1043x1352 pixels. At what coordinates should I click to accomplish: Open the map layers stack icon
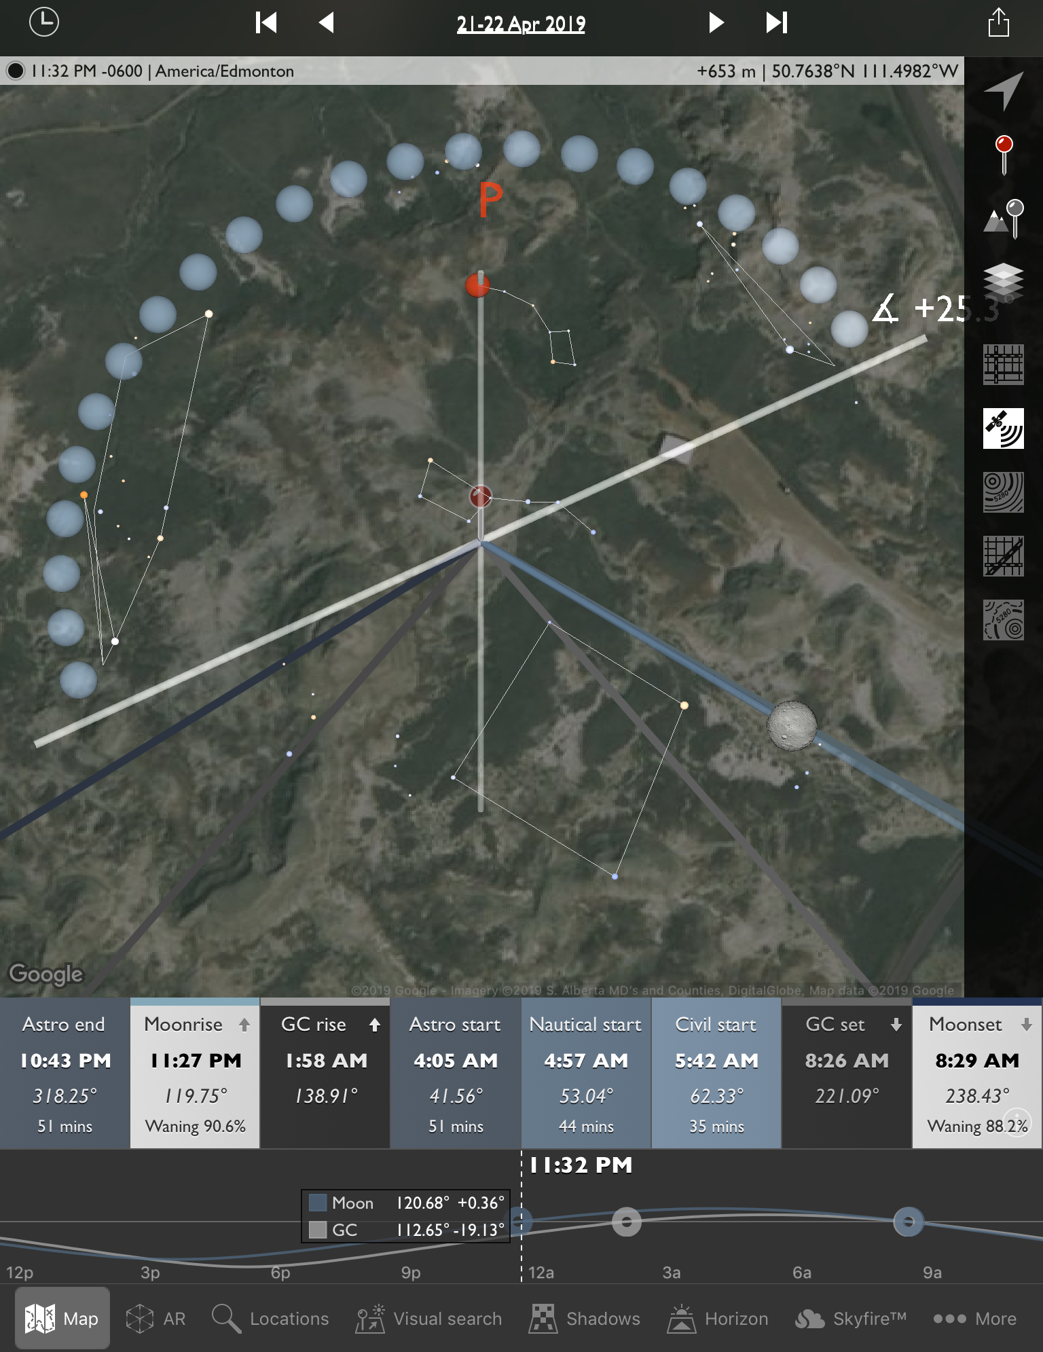point(1004,281)
